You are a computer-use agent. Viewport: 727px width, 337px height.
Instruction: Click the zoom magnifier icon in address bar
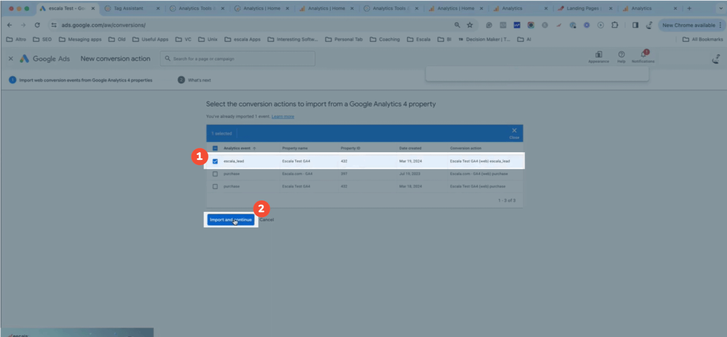[457, 25]
